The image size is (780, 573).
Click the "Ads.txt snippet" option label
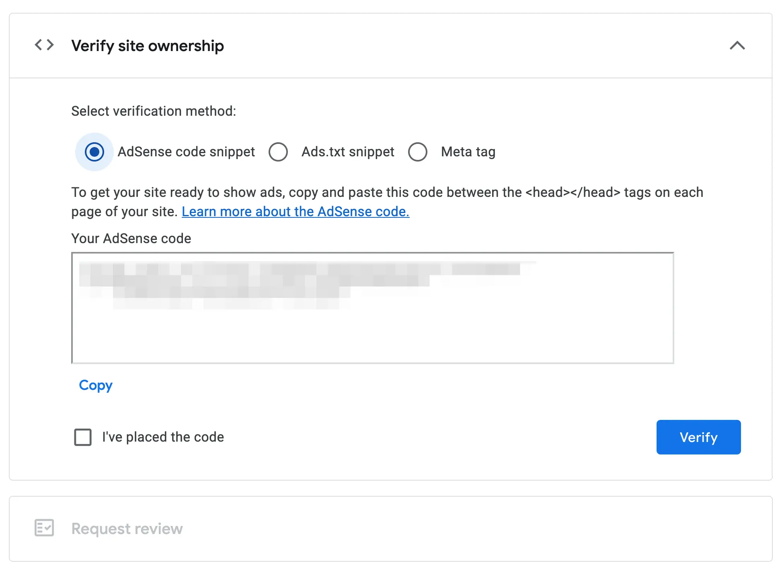tap(348, 152)
